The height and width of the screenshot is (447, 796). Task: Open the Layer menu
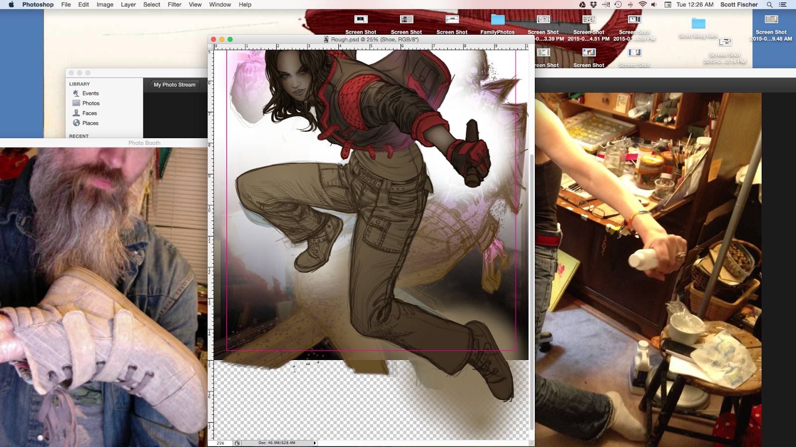pyautogui.click(x=128, y=4)
